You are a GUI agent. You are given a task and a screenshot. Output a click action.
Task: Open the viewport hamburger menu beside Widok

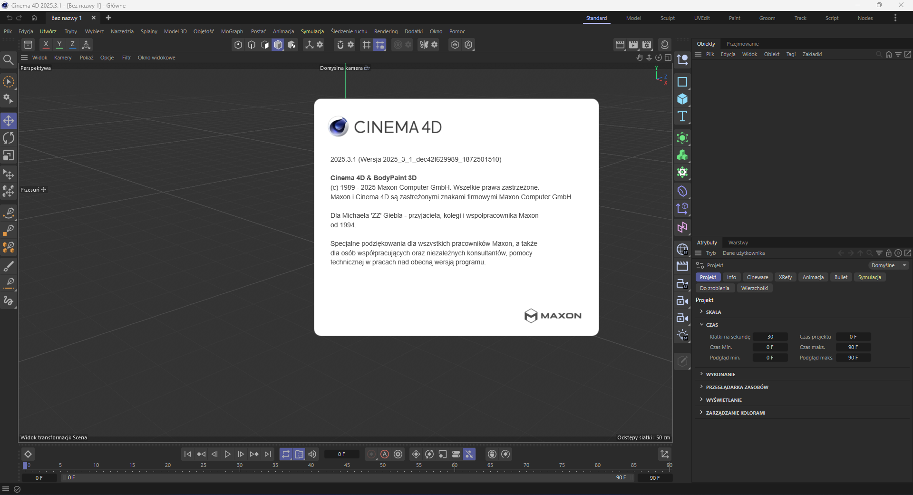point(24,58)
